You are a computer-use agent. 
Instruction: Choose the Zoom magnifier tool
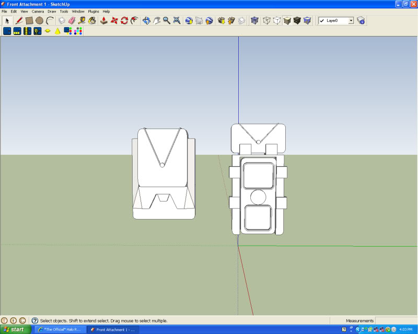pos(167,20)
